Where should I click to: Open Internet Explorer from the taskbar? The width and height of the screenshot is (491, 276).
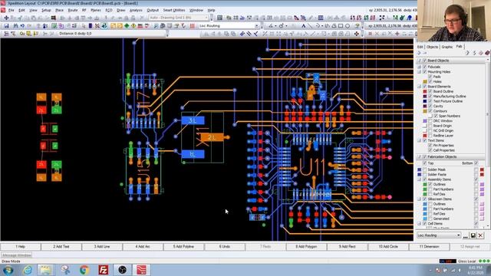coord(28,270)
